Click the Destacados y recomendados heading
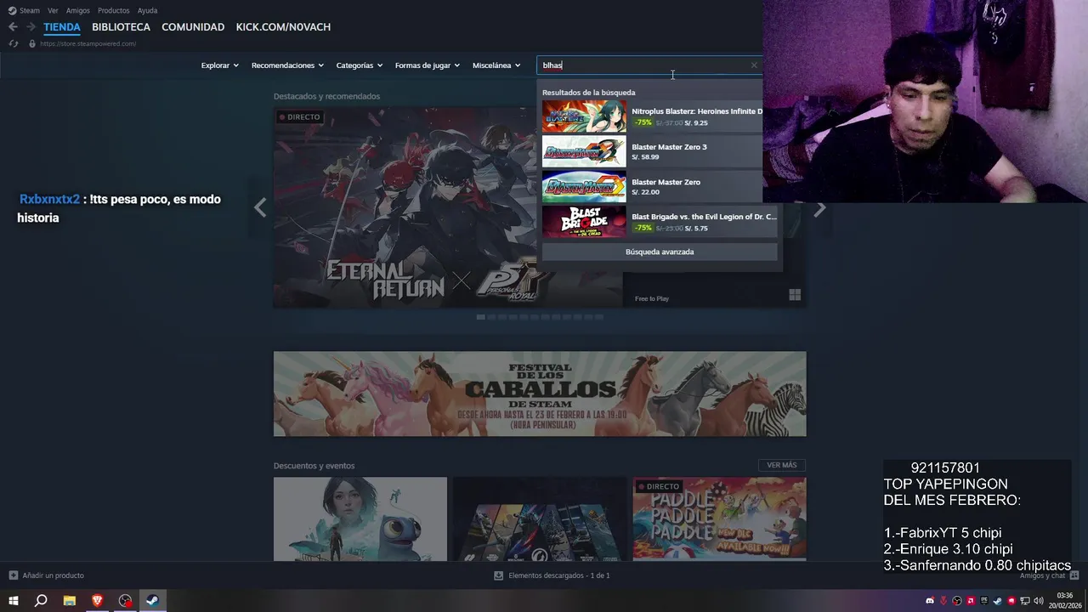1088x612 pixels. pos(326,96)
